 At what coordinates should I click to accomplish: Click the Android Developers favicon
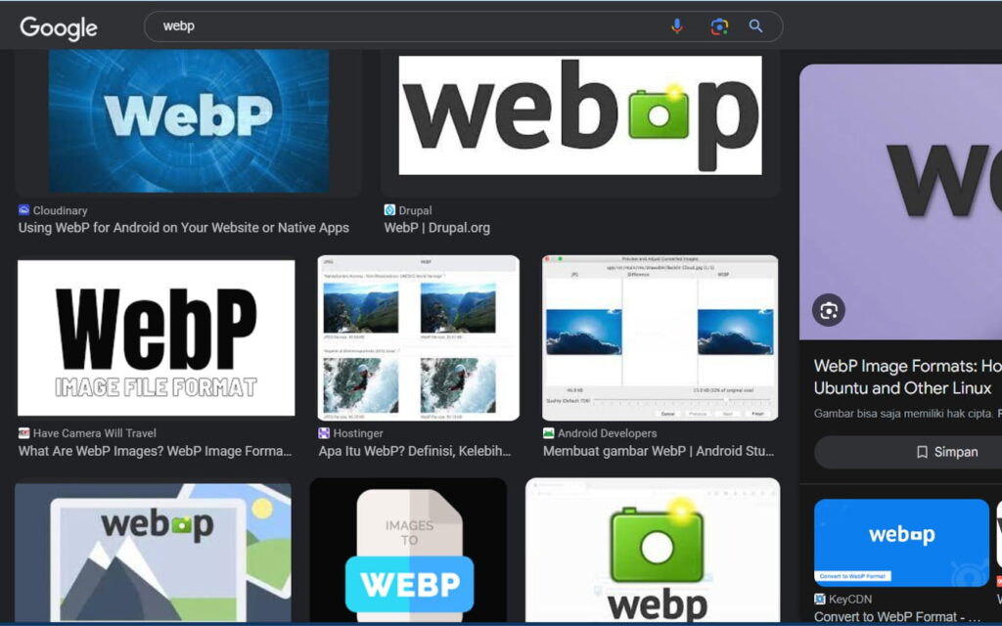tap(549, 433)
